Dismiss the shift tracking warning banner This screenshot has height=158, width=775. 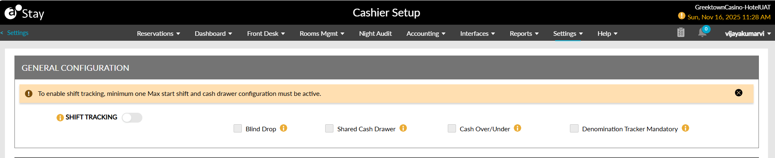coord(739,93)
